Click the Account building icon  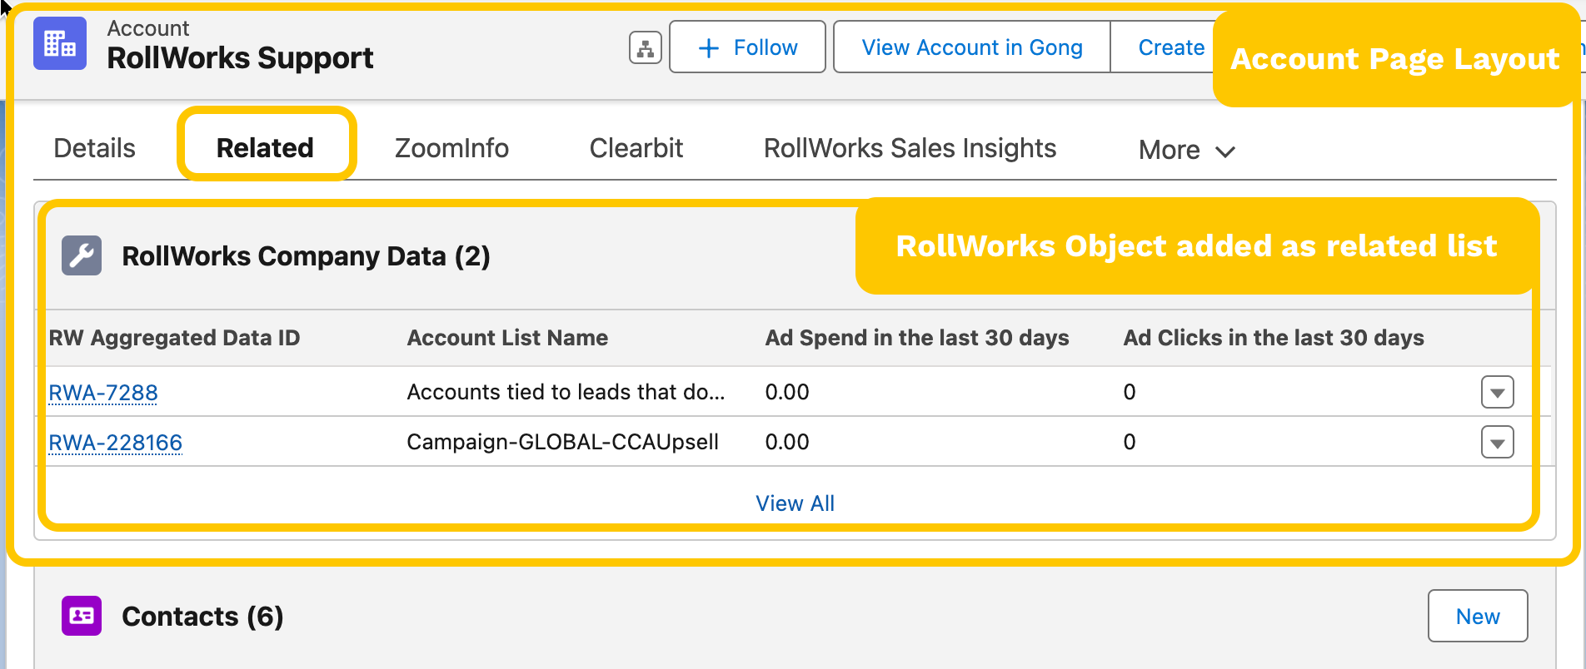coord(59,43)
